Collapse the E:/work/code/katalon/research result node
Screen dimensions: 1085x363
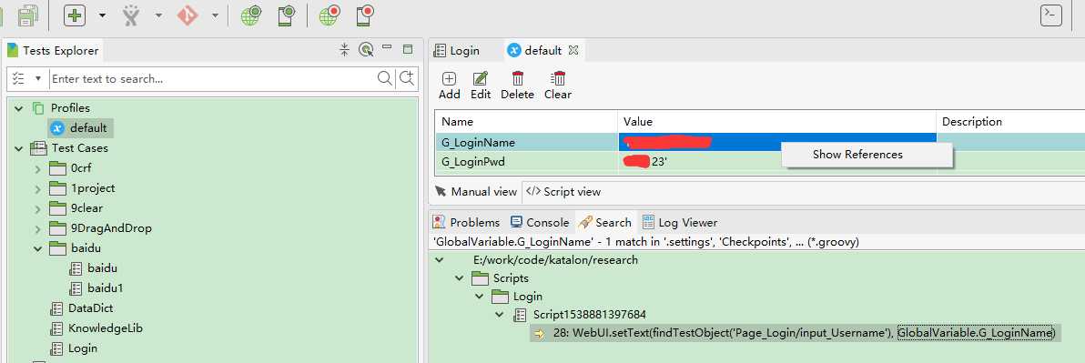(439, 260)
